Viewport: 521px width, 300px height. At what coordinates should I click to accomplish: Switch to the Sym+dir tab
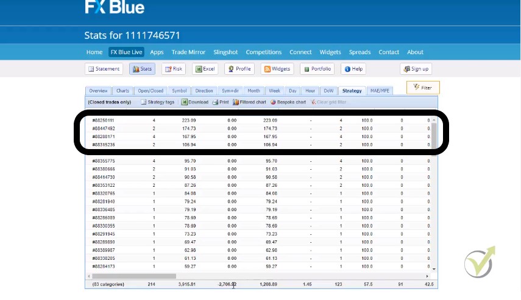[x=230, y=91]
